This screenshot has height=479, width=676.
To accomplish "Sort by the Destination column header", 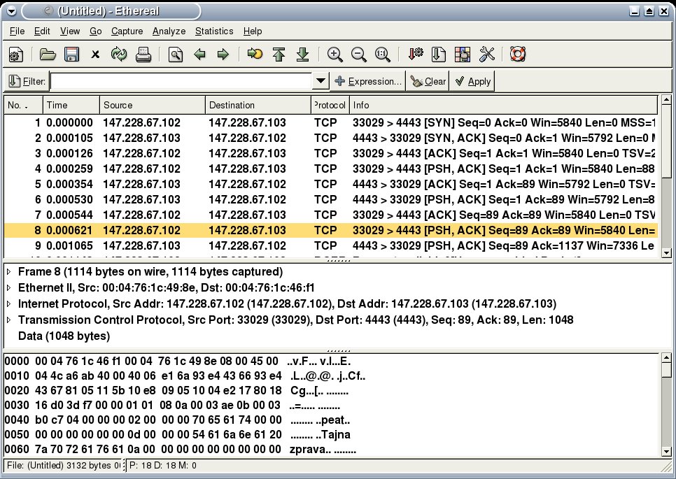I will pyautogui.click(x=258, y=105).
